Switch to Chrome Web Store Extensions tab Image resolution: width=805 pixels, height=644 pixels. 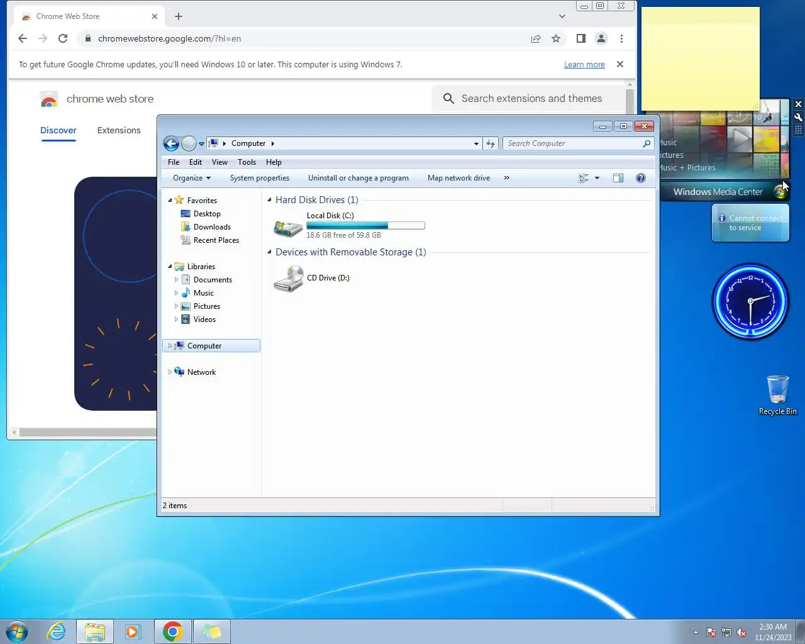[x=119, y=131]
